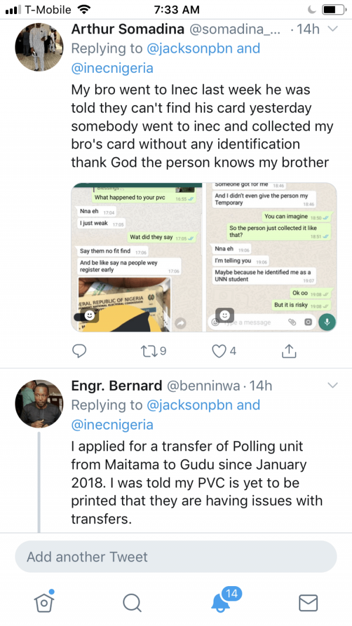This screenshot has height=626, width=352.
Task: Expand options chevron on Engr. Bernard's tweet
Action: pos(333,385)
